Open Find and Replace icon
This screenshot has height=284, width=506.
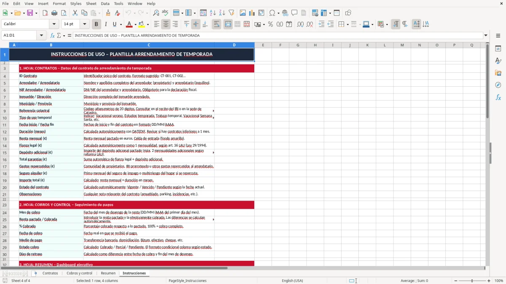[156, 13]
